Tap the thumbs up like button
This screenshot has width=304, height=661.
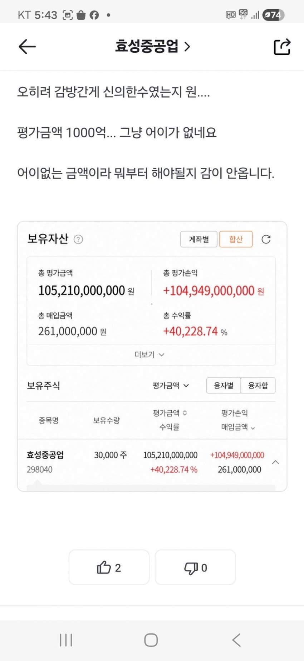tap(109, 567)
